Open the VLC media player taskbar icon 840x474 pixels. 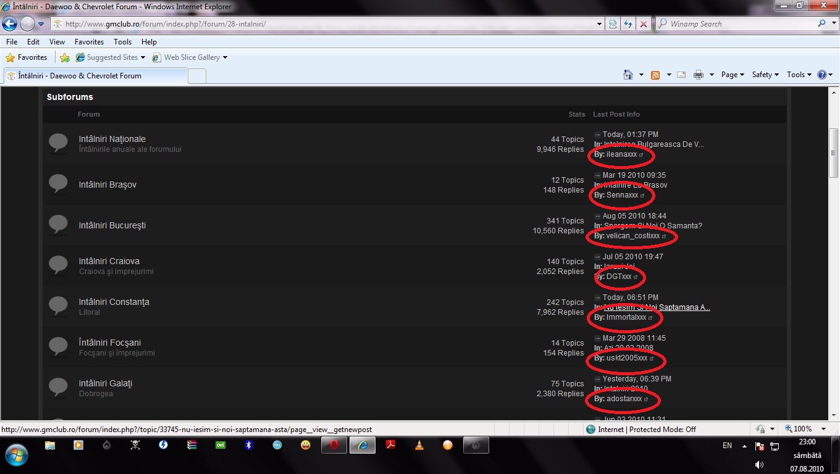419,445
